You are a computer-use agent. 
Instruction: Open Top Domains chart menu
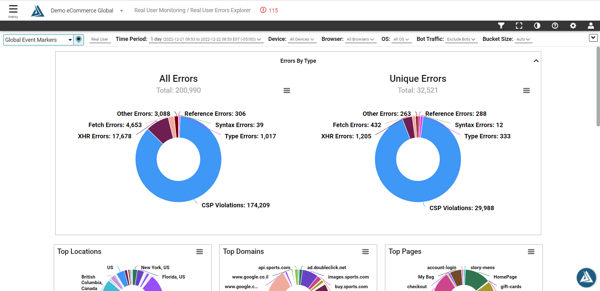point(366,252)
